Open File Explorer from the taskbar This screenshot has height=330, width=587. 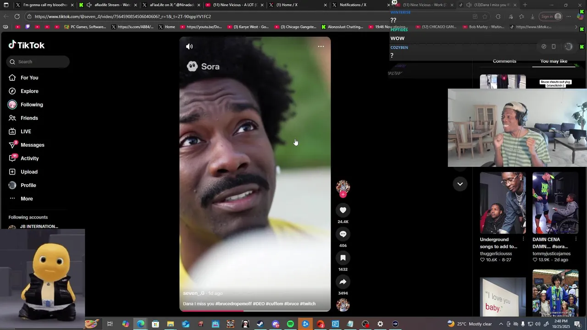click(170, 324)
